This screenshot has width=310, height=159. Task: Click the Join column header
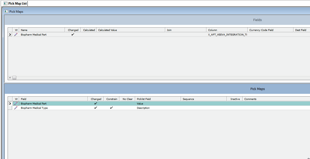[x=186, y=30]
